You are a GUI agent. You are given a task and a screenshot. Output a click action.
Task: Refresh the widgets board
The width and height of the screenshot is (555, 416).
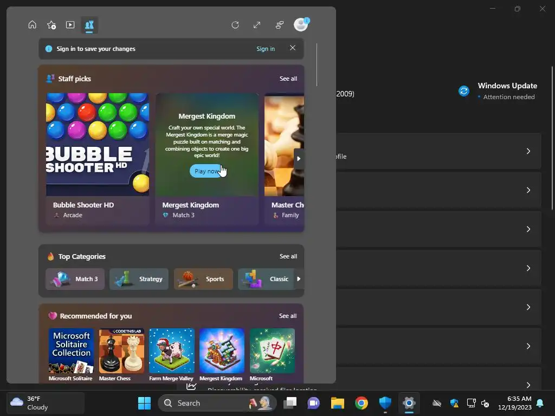(x=235, y=25)
